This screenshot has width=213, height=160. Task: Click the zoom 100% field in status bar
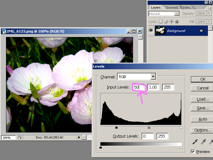click(9, 138)
